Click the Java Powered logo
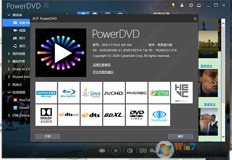The image size is (232, 160). point(91,93)
